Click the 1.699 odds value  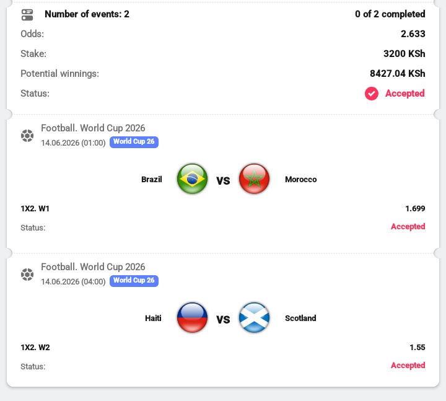click(415, 209)
